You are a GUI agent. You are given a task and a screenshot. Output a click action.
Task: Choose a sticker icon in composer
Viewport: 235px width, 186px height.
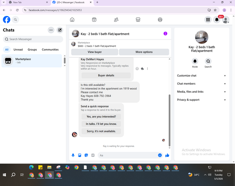pos(86,155)
